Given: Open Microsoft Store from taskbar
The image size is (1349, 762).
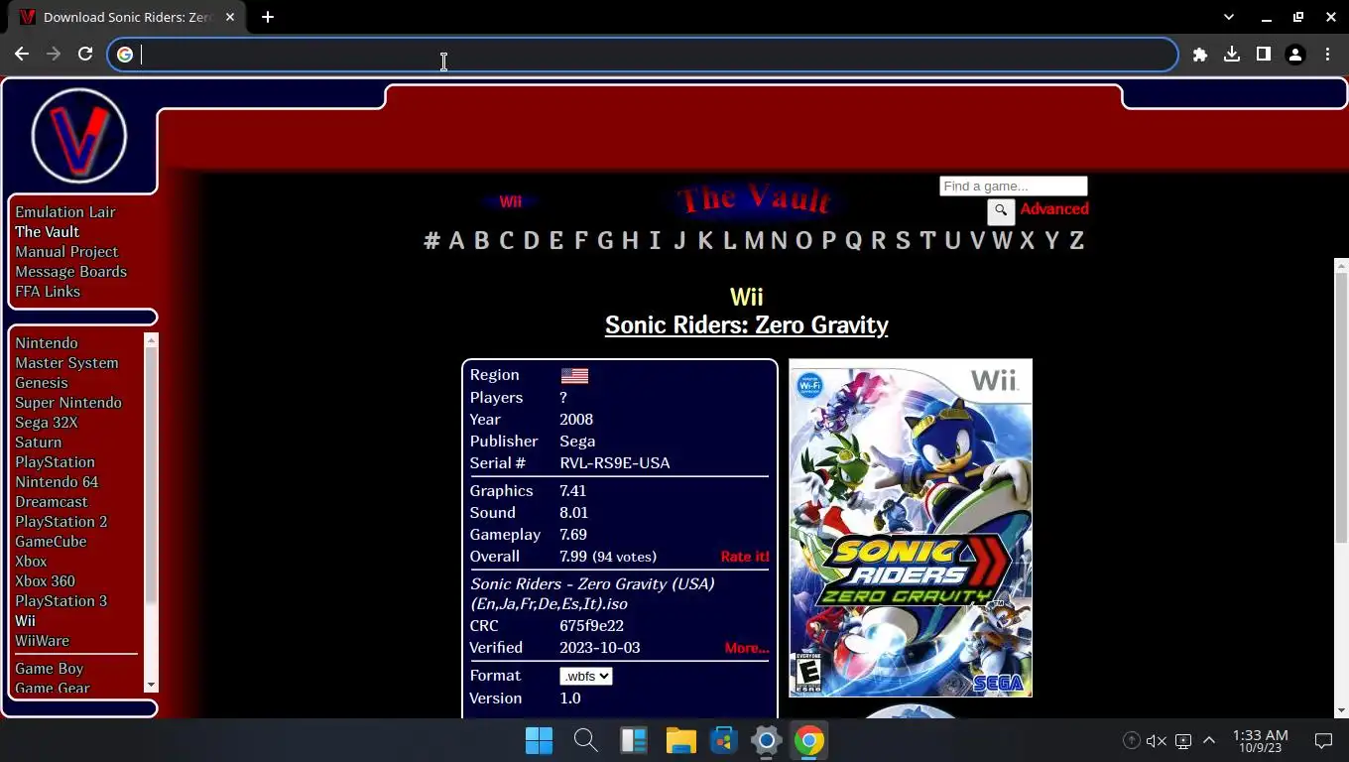Looking at the screenshot, I should tap(724, 740).
